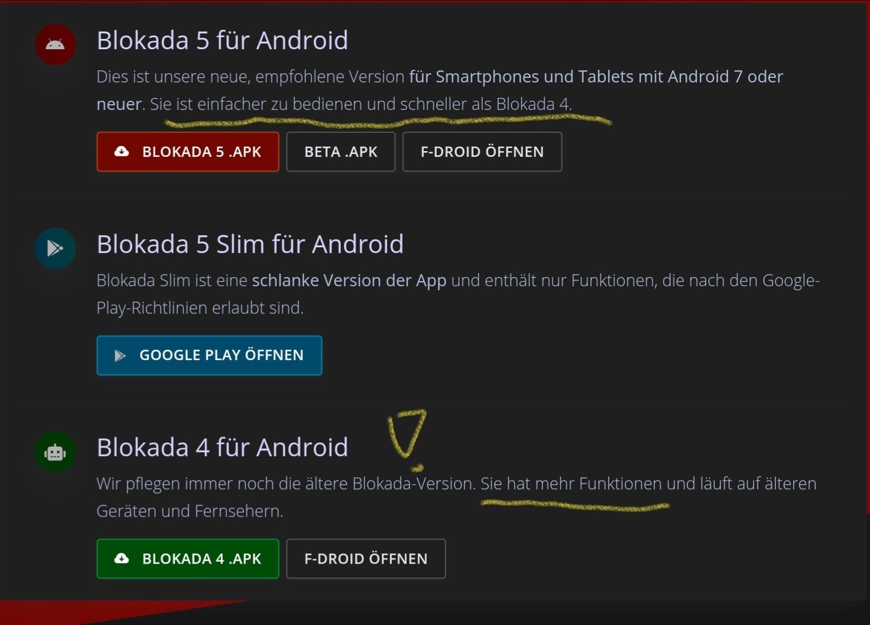Image resolution: width=870 pixels, height=625 pixels.
Task: Click the 'Blokada 4 für Android' heading
Action: [x=222, y=448]
